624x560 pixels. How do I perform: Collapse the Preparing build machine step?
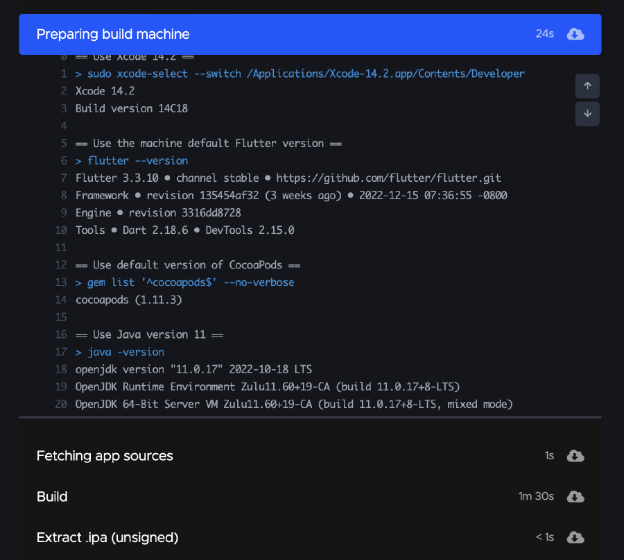coord(113,34)
